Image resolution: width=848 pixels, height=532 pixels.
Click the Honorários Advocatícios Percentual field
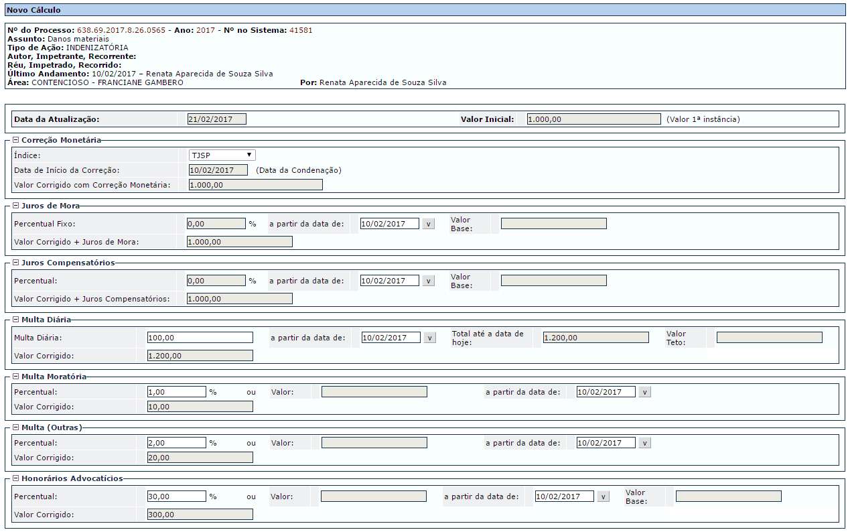(177, 496)
